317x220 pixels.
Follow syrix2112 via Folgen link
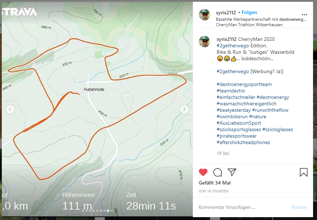coord(249,12)
